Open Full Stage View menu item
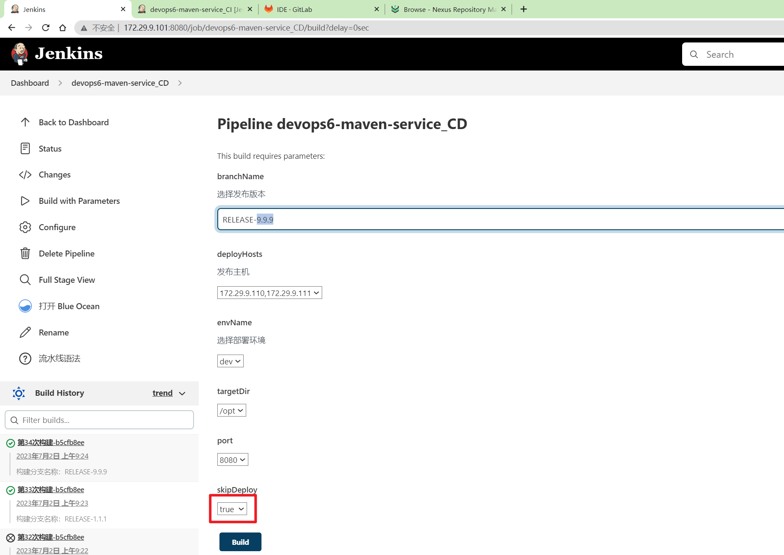The image size is (784, 555). click(67, 280)
